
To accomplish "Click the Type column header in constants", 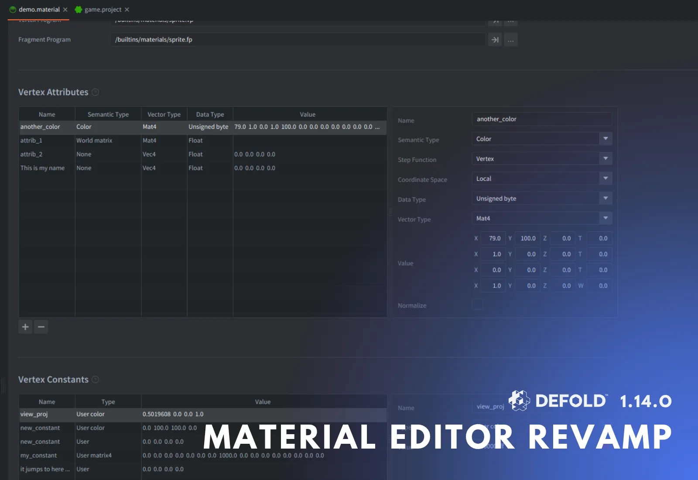I will click(108, 402).
